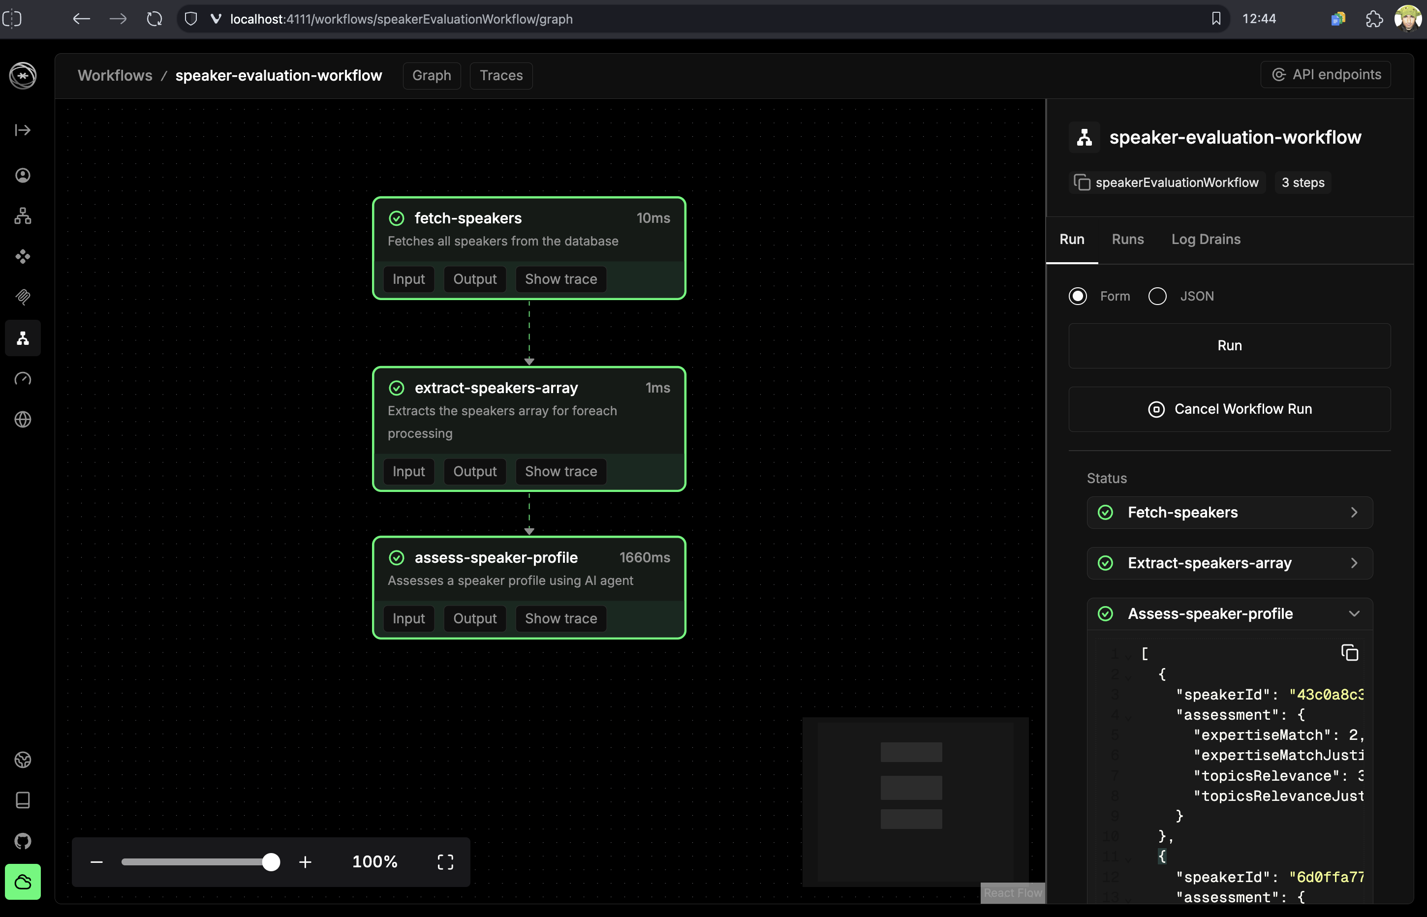Click the React Flow minimap
This screenshot has height=917, width=1427.
click(915, 801)
